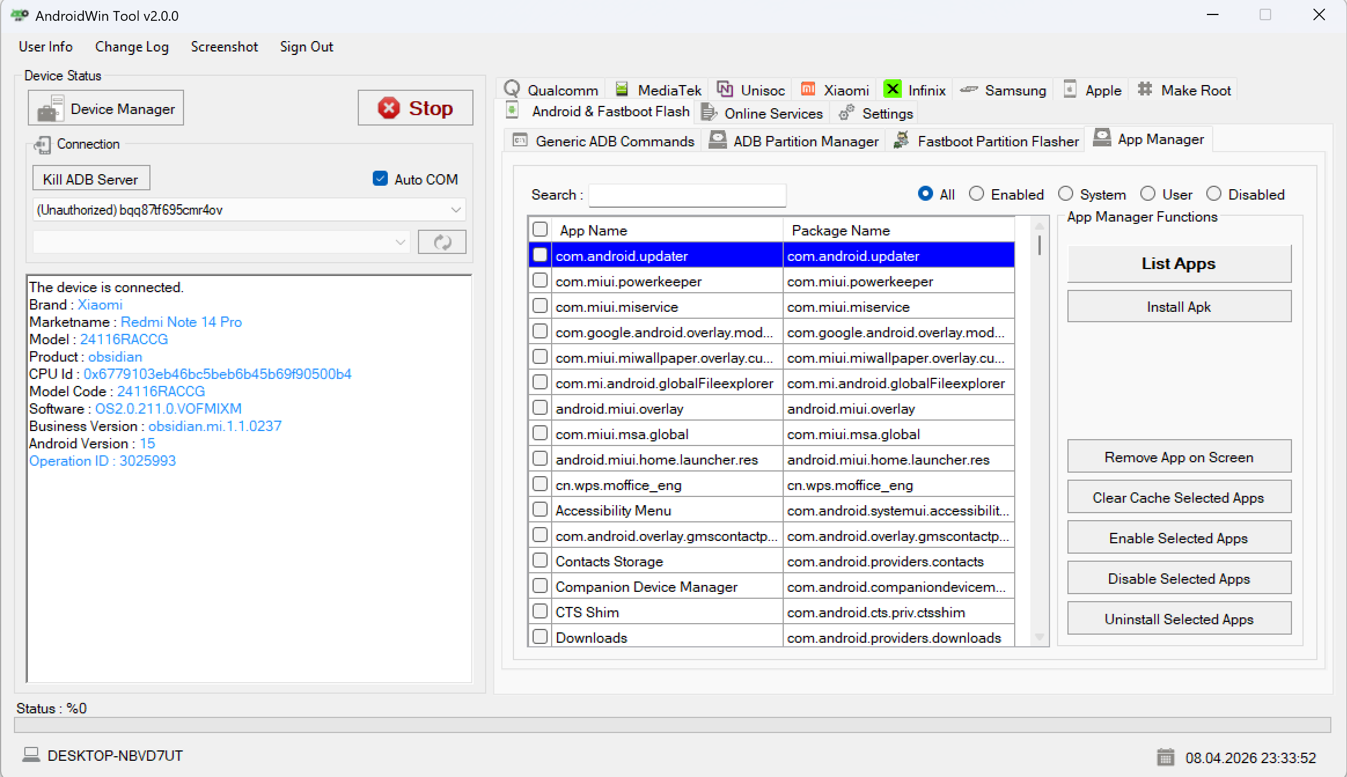
Task: Open the Change Log menu
Action: (x=131, y=46)
